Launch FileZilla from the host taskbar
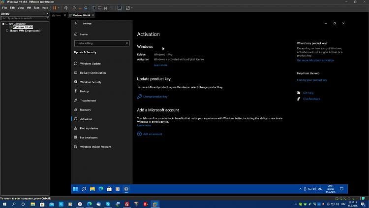Viewport: 369px width, 208px height. [127, 204]
